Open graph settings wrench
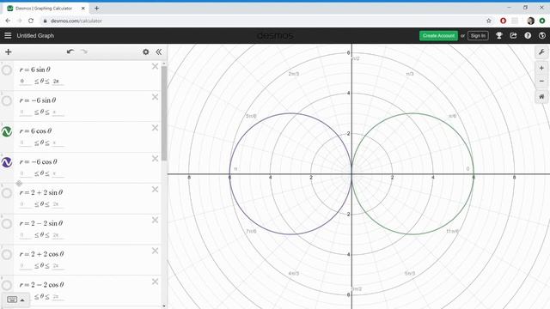This screenshot has height=309, width=550. 541,52
